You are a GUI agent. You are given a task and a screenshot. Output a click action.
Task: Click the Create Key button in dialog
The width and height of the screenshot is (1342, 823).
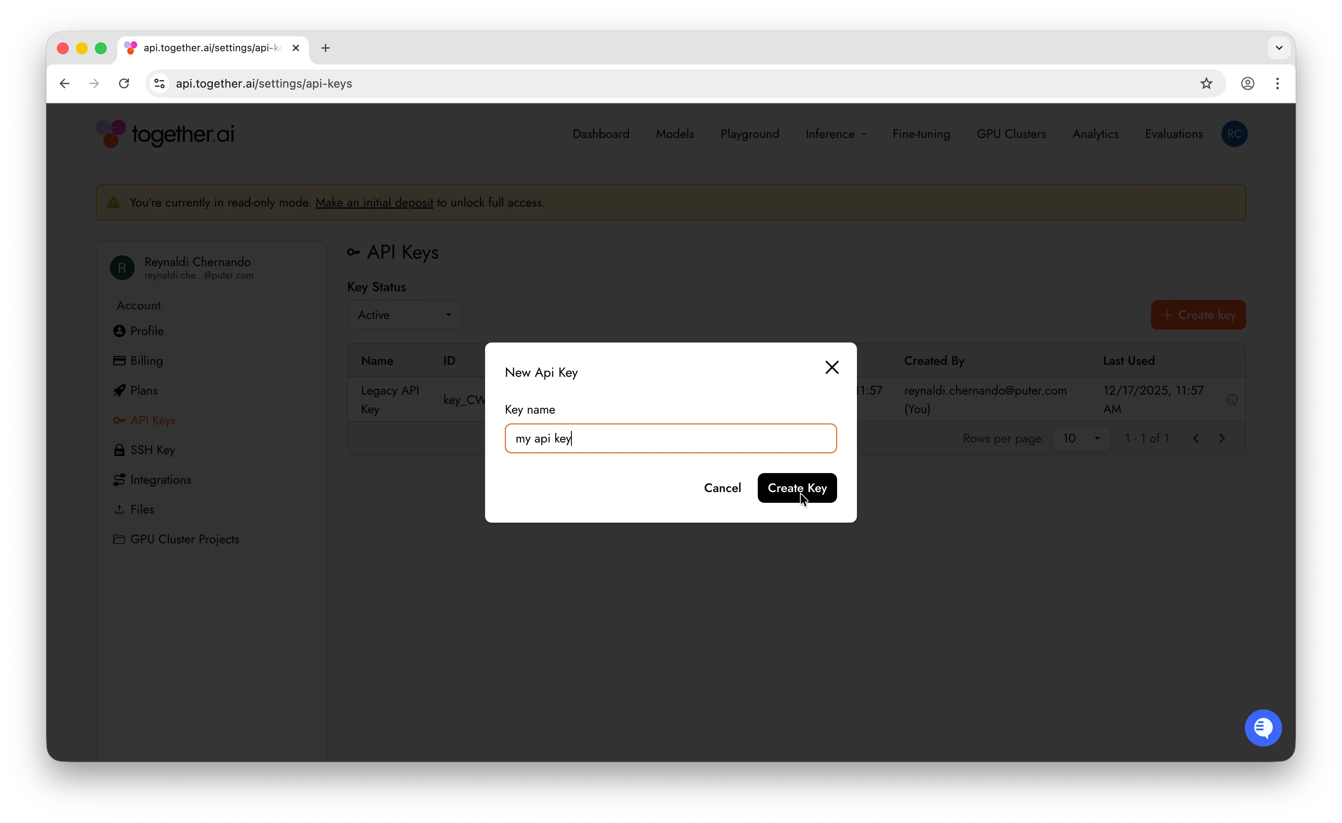pyautogui.click(x=797, y=488)
